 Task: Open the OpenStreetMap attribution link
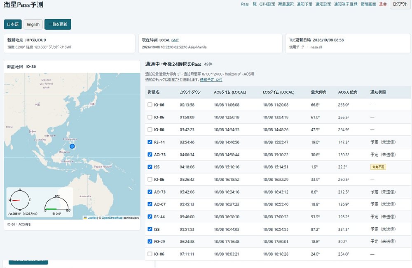click(x=112, y=218)
